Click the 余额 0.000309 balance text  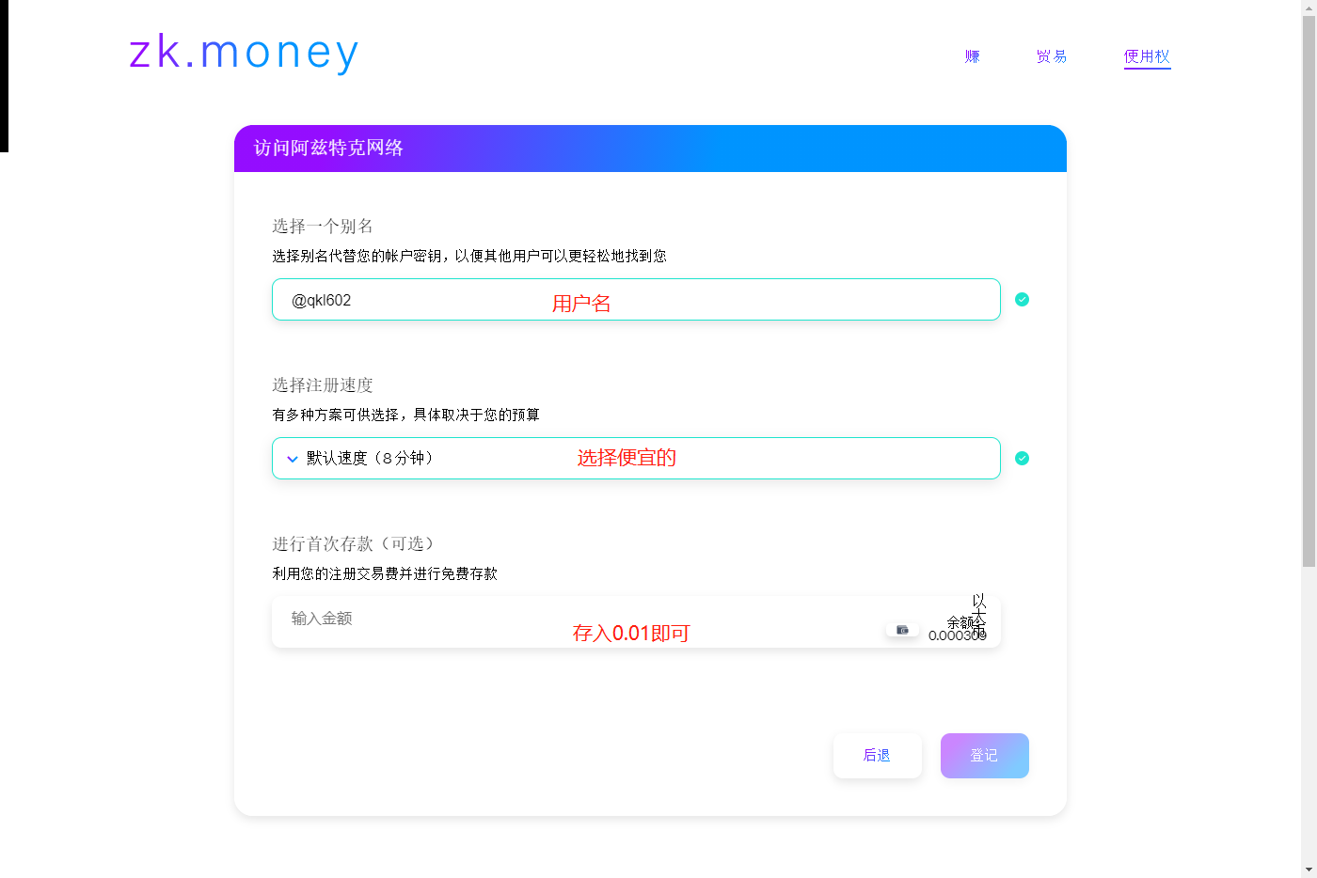[x=958, y=629]
